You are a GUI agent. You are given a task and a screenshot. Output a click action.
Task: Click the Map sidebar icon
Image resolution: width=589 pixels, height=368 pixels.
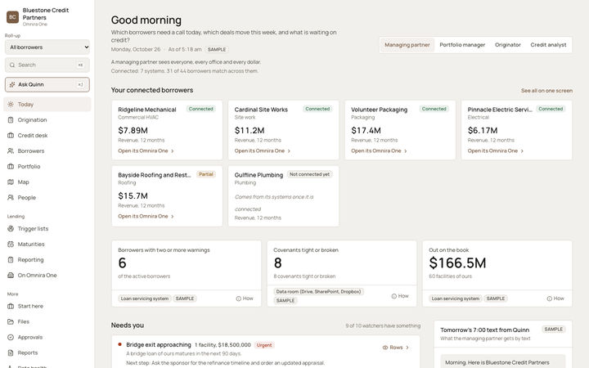11,182
